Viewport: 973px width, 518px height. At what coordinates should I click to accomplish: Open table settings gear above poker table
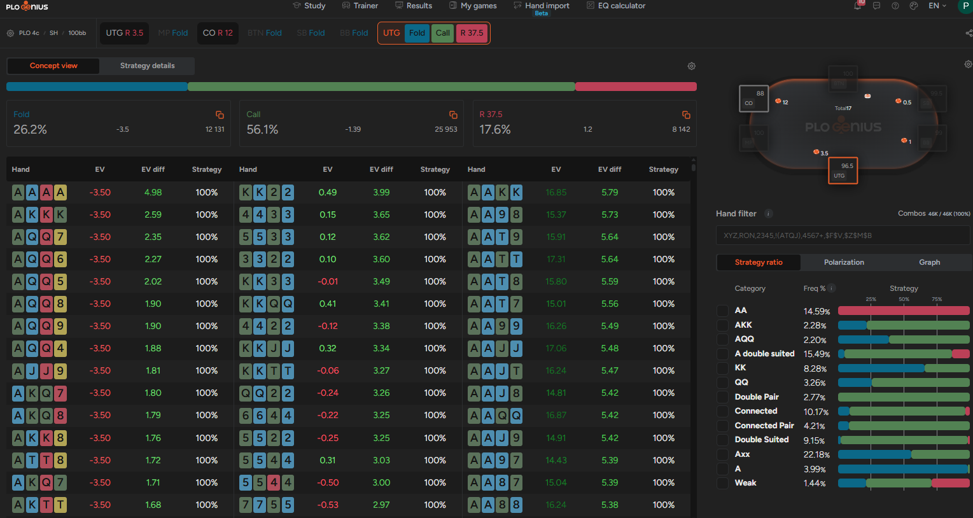[x=968, y=64]
